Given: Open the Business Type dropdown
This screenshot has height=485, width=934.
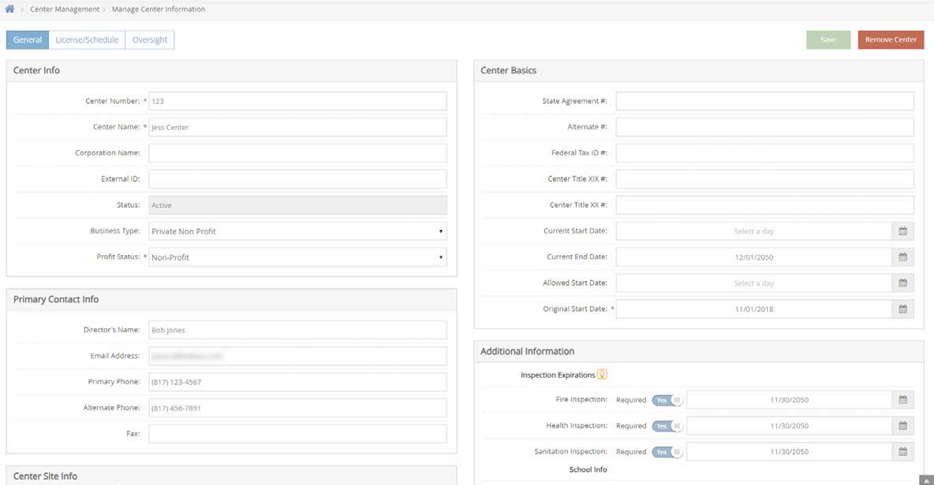Looking at the screenshot, I should coord(298,231).
